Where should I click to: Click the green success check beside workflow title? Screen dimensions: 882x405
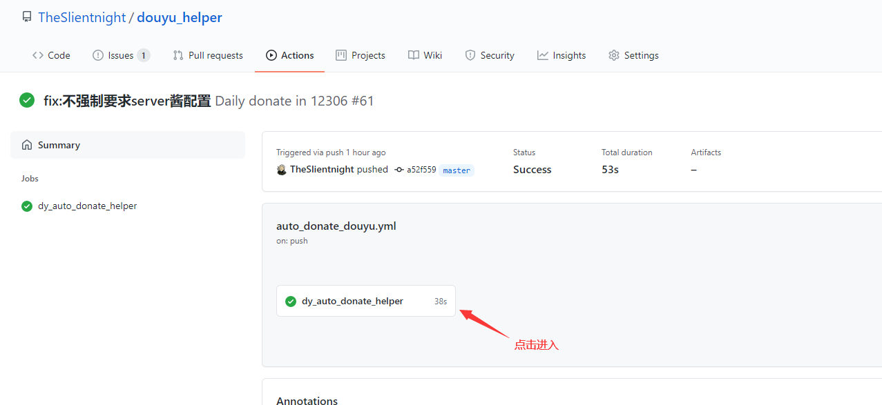[x=27, y=100]
